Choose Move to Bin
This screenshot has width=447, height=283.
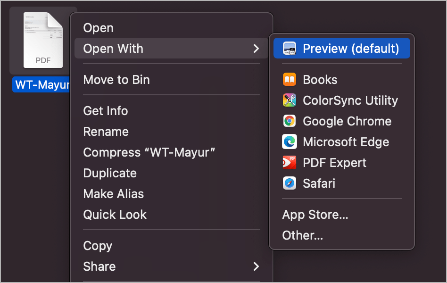[116, 80]
